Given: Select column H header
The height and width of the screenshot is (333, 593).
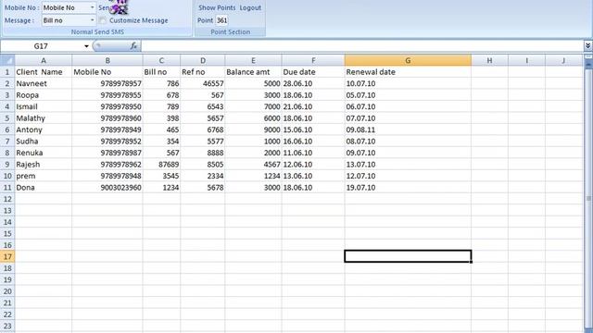Looking at the screenshot, I should [489, 60].
